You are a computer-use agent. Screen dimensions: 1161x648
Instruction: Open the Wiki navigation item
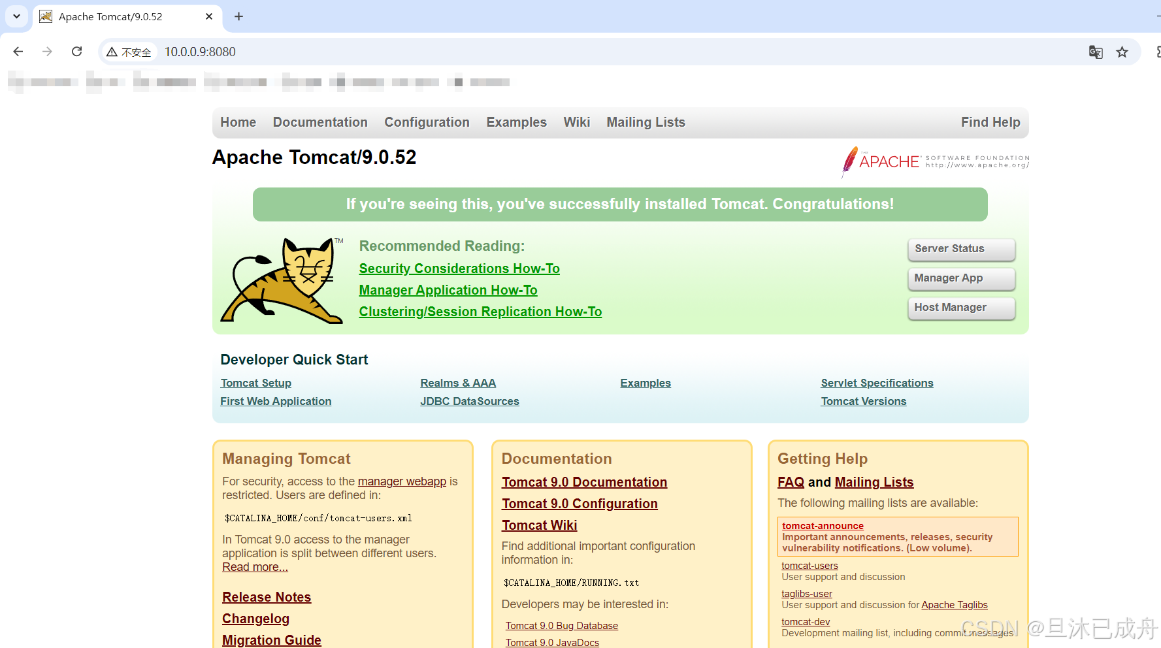click(x=577, y=122)
